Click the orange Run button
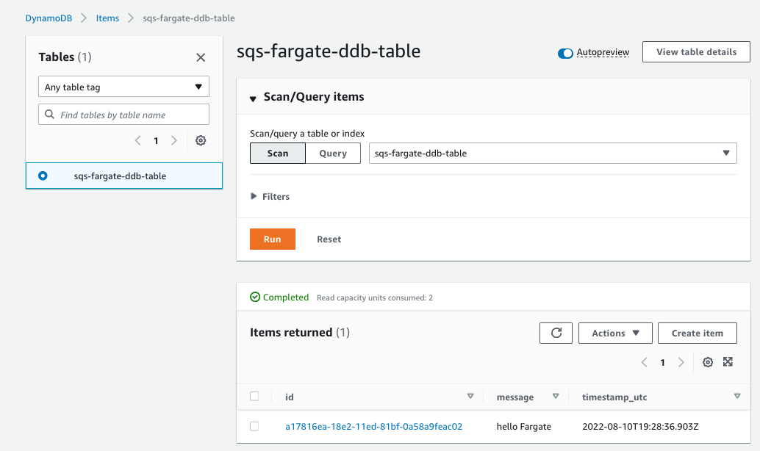This screenshot has height=451, width=760. pos(273,239)
